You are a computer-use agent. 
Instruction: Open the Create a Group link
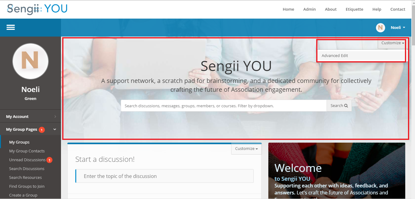click(x=23, y=195)
